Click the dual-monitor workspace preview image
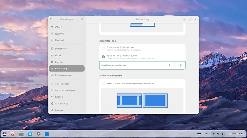247x138 pixels. (142, 100)
